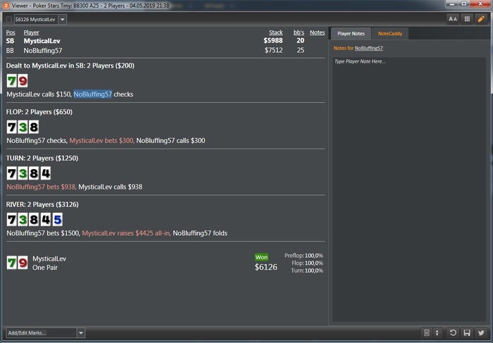
Task: Click the bb's column header
Action: point(299,32)
